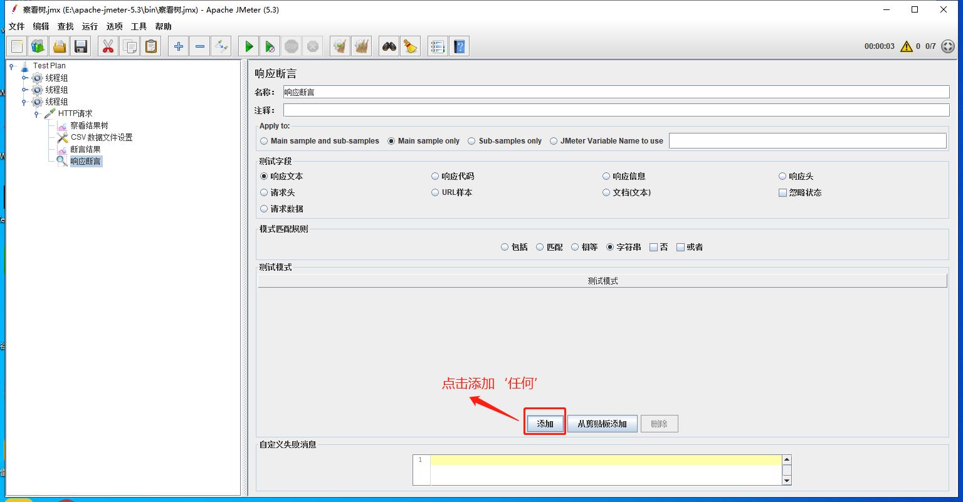Screen dimensions: 963x502
Task: Click the 测试模式 table header
Action: click(x=603, y=281)
